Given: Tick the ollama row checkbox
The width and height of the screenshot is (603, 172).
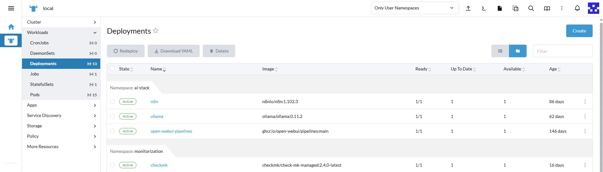Looking at the screenshot, I should [112, 116].
